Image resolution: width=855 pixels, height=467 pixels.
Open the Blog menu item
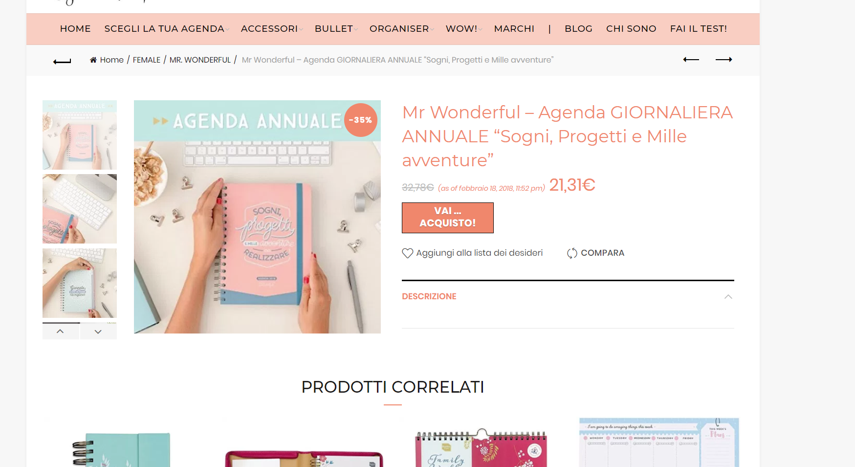[578, 29]
